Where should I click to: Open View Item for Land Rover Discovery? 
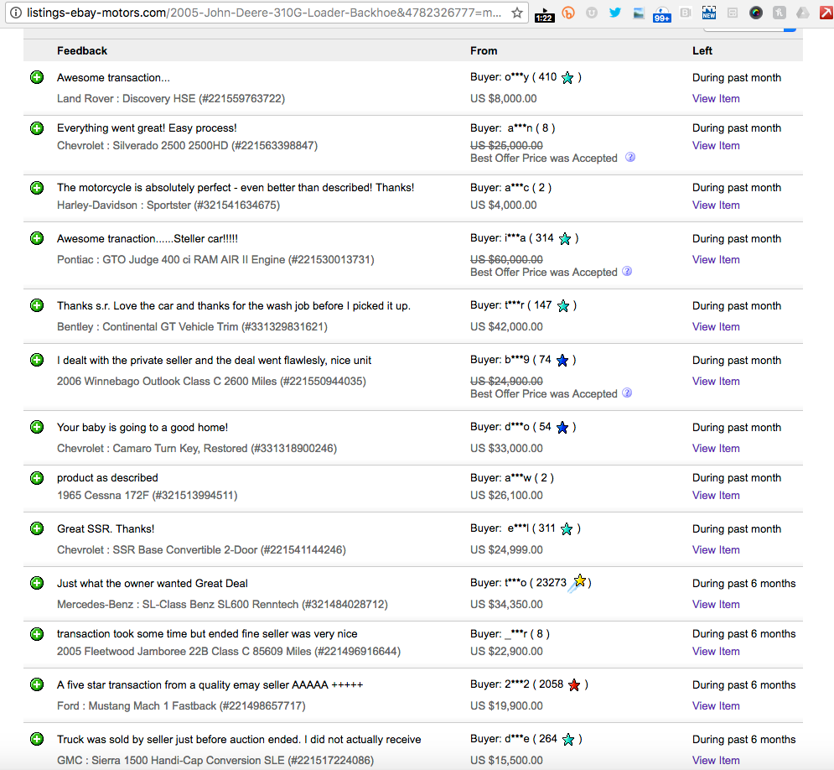tap(716, 98)
